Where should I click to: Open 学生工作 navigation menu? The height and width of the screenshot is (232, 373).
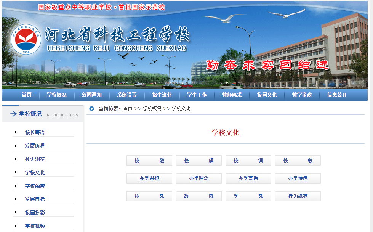pos(197,95)
